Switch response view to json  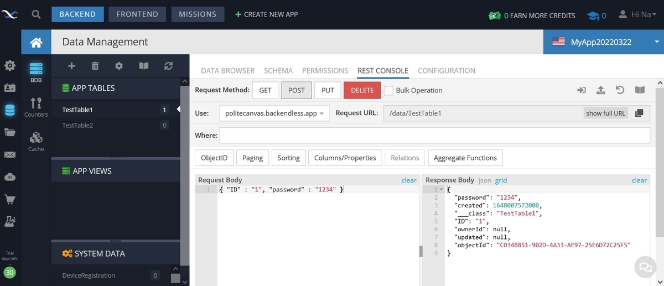pyautogui.click(x=485, y=180)
